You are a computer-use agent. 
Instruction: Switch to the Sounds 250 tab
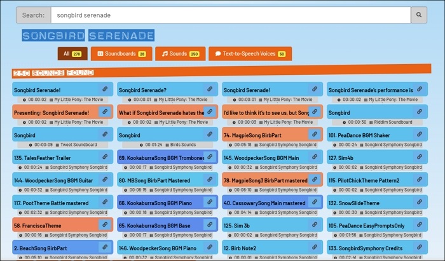click(x=180, y=53)
